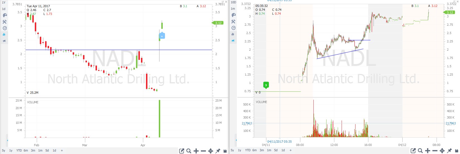Enable crosshair mode on right chart

(442, 151)
